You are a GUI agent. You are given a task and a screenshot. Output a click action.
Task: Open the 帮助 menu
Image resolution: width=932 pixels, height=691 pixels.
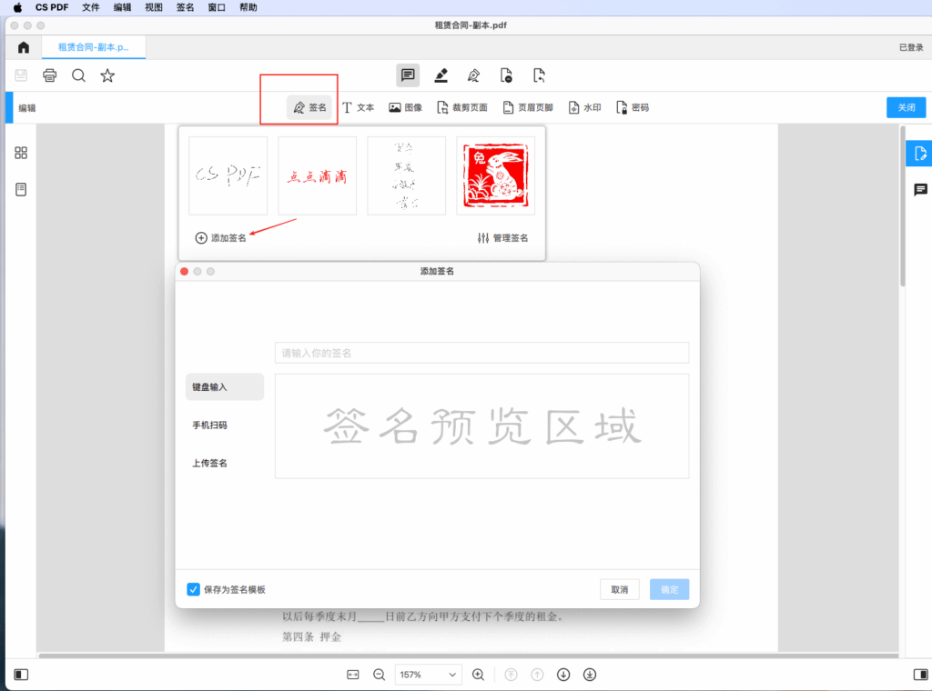tap(248, 7)
